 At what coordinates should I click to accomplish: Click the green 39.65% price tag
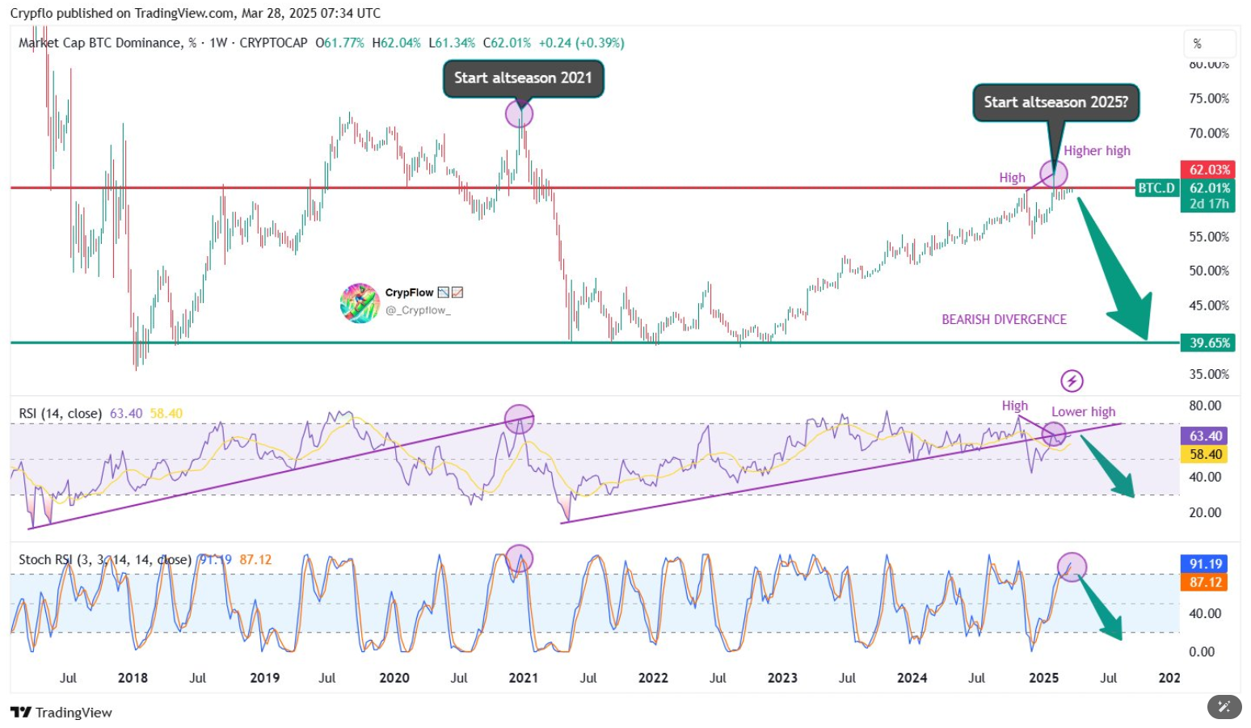click(1209, 343)
